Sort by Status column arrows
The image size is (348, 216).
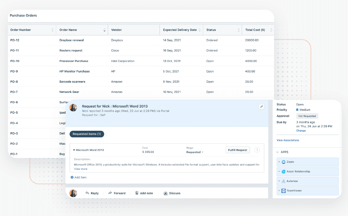[x=239, y=30]
